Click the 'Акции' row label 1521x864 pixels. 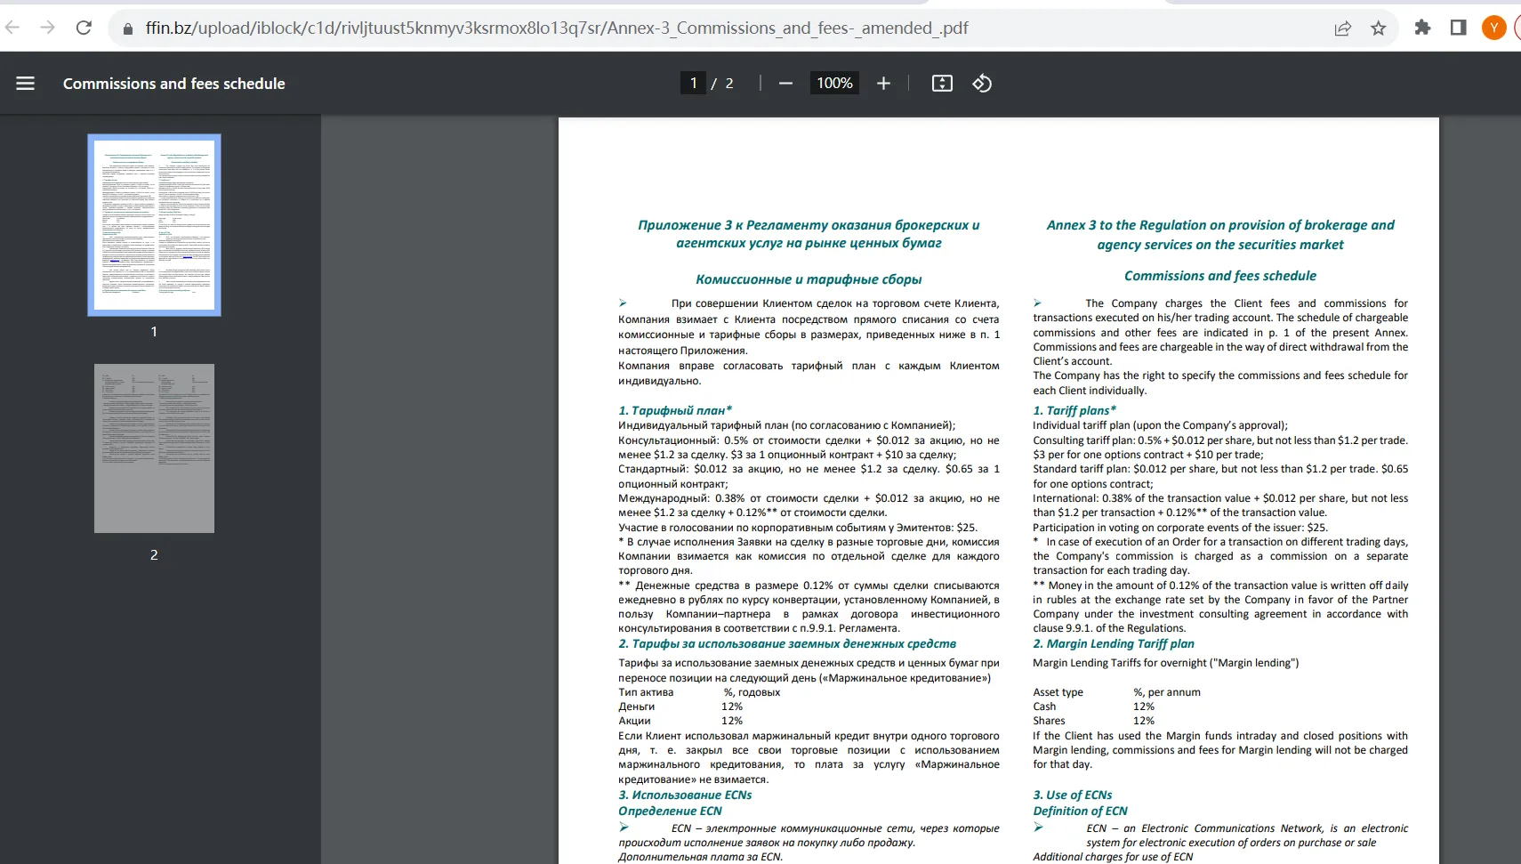coord(634,721)
